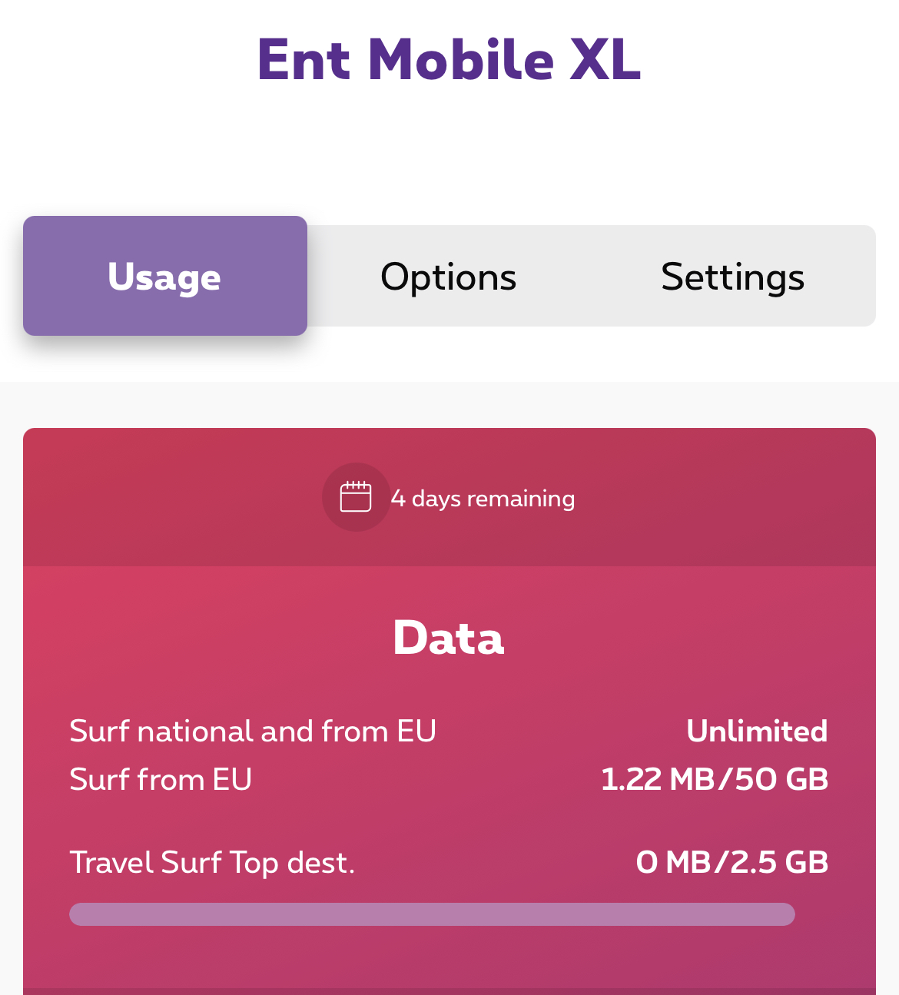The image size is (899, 995).
Task: Click the word "Mobile" in the title
Action: coord(461,60)
